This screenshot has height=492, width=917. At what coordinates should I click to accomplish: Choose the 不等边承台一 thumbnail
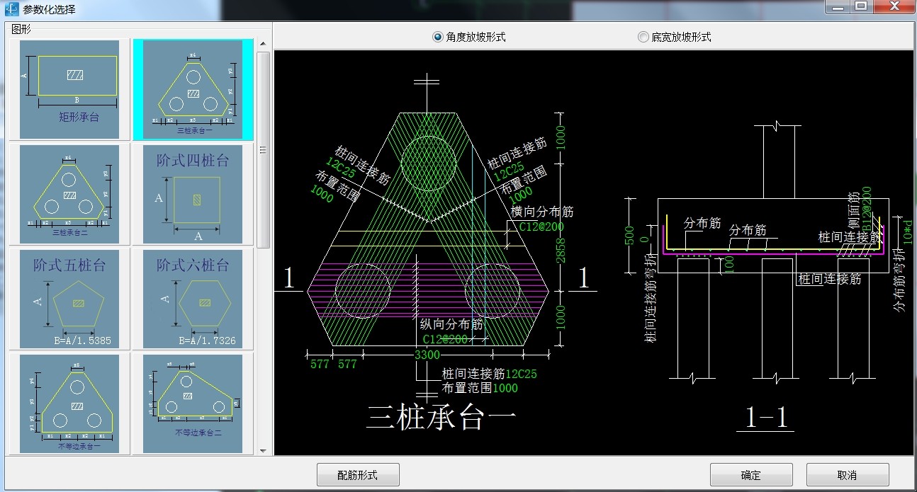click(69, 403)
